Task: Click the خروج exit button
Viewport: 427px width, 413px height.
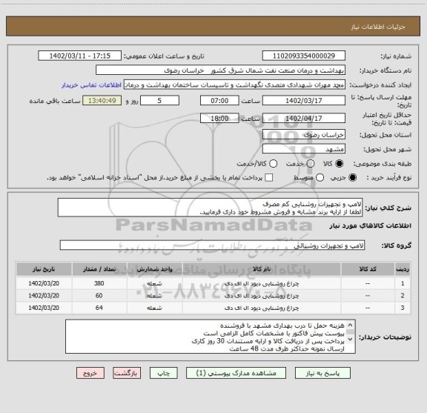Action: 90,373
